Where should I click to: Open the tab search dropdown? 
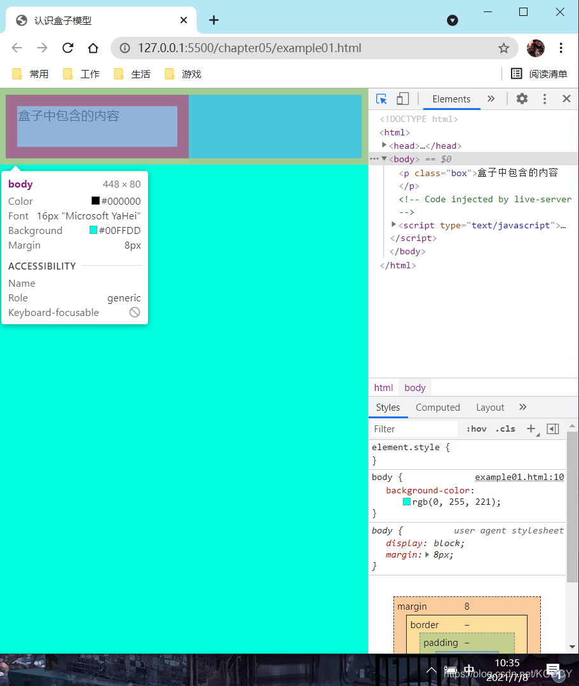452,20
